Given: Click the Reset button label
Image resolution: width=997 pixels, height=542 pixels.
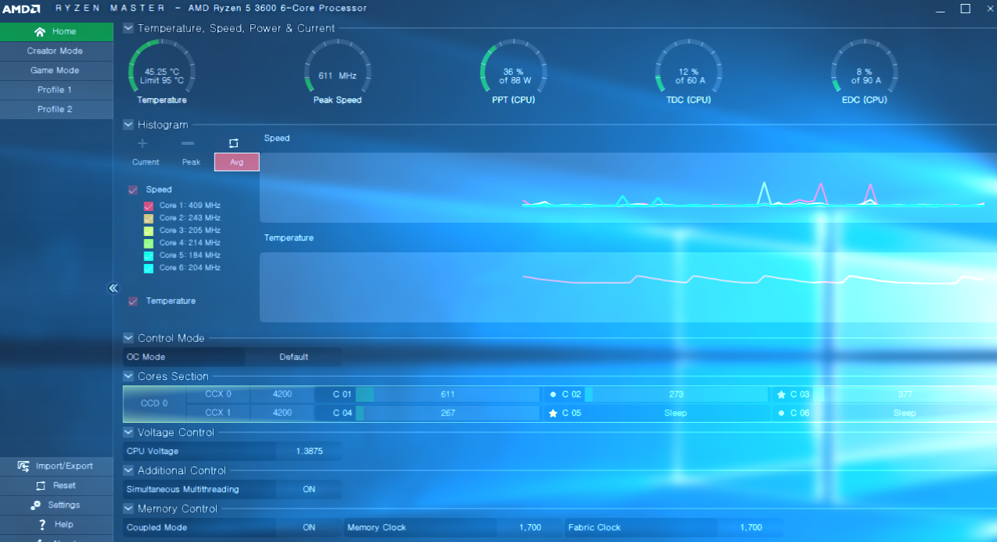Looking at the screenshot, I should pos(64,486).
